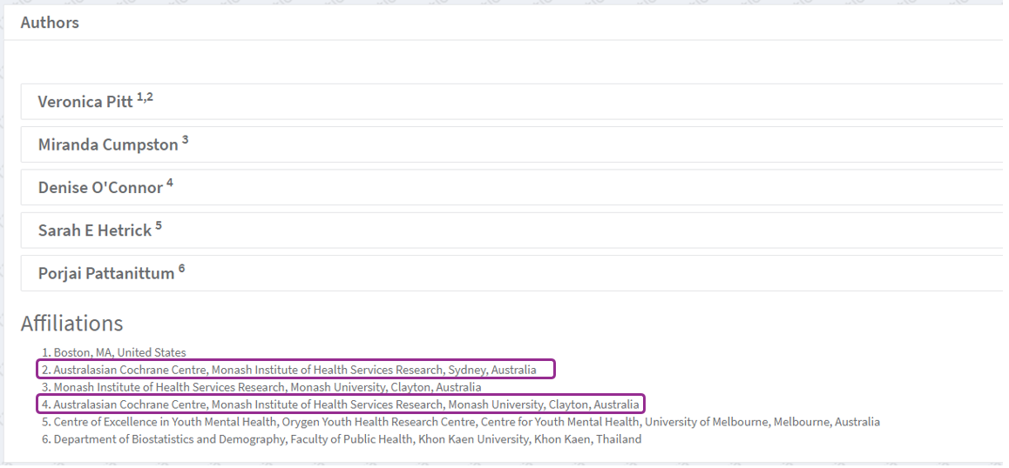
Task: Select the Boston, MA, United States affiliation
Action: 119,352
